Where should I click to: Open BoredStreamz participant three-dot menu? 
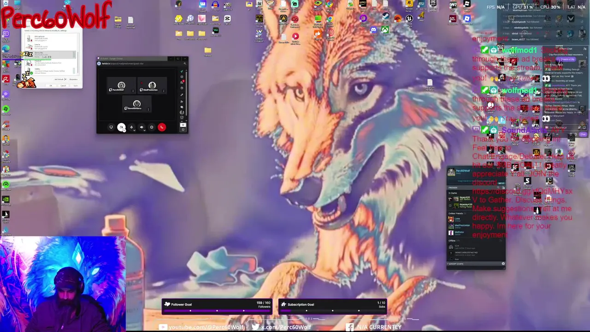pos(148,109)
